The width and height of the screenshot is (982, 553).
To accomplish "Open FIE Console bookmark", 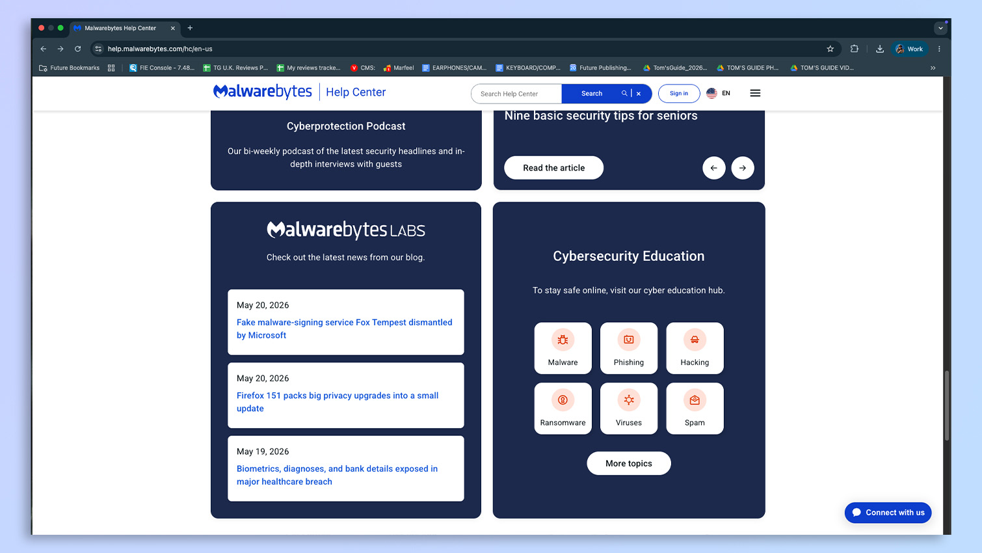I will [x=162, y=68].
